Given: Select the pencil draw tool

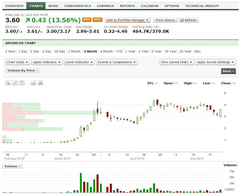Looking at the screenshot, I should tap(15, 83).
